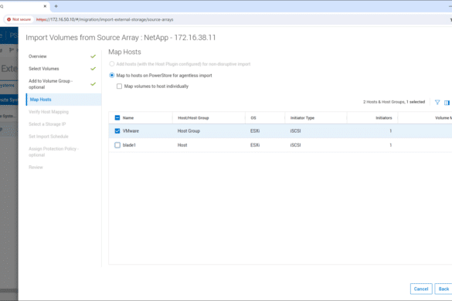The height and width of the screenshot is (301, 452).
Task: Sort table by Initiators column
Action: 384,118
